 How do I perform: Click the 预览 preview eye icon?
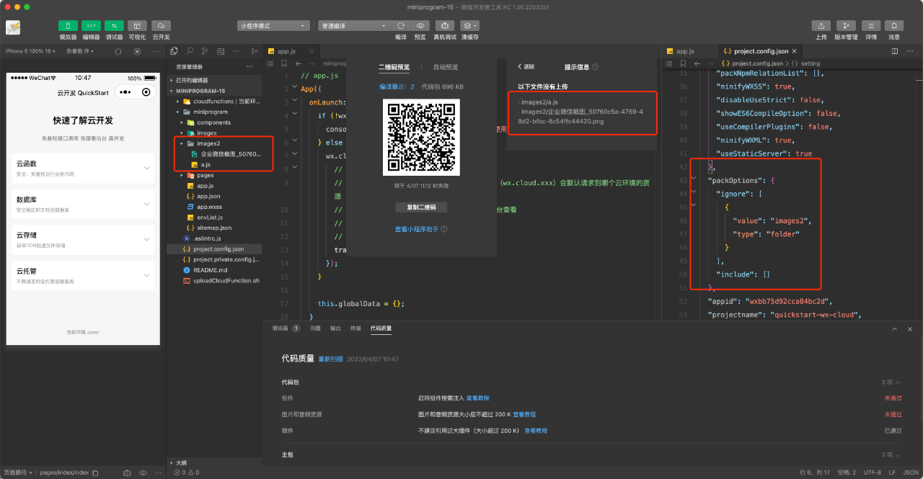click(420, 25)
